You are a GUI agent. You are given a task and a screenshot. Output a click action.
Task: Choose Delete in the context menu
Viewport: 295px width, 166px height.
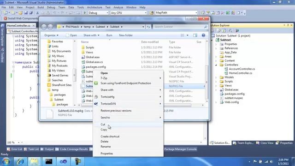click(128, 142)
